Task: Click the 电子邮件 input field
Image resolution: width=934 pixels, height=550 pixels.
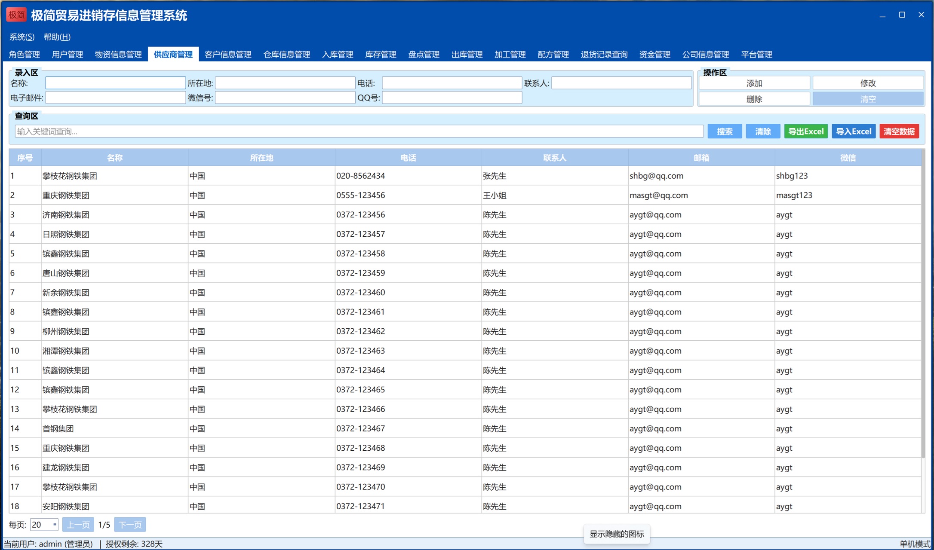Action: [116, 98]
